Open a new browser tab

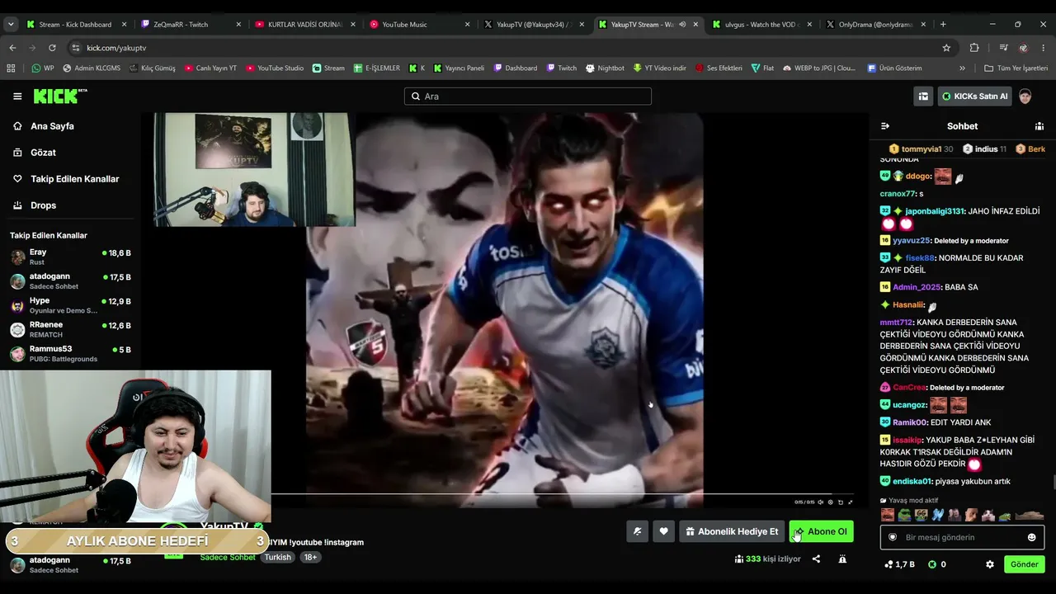943,25
